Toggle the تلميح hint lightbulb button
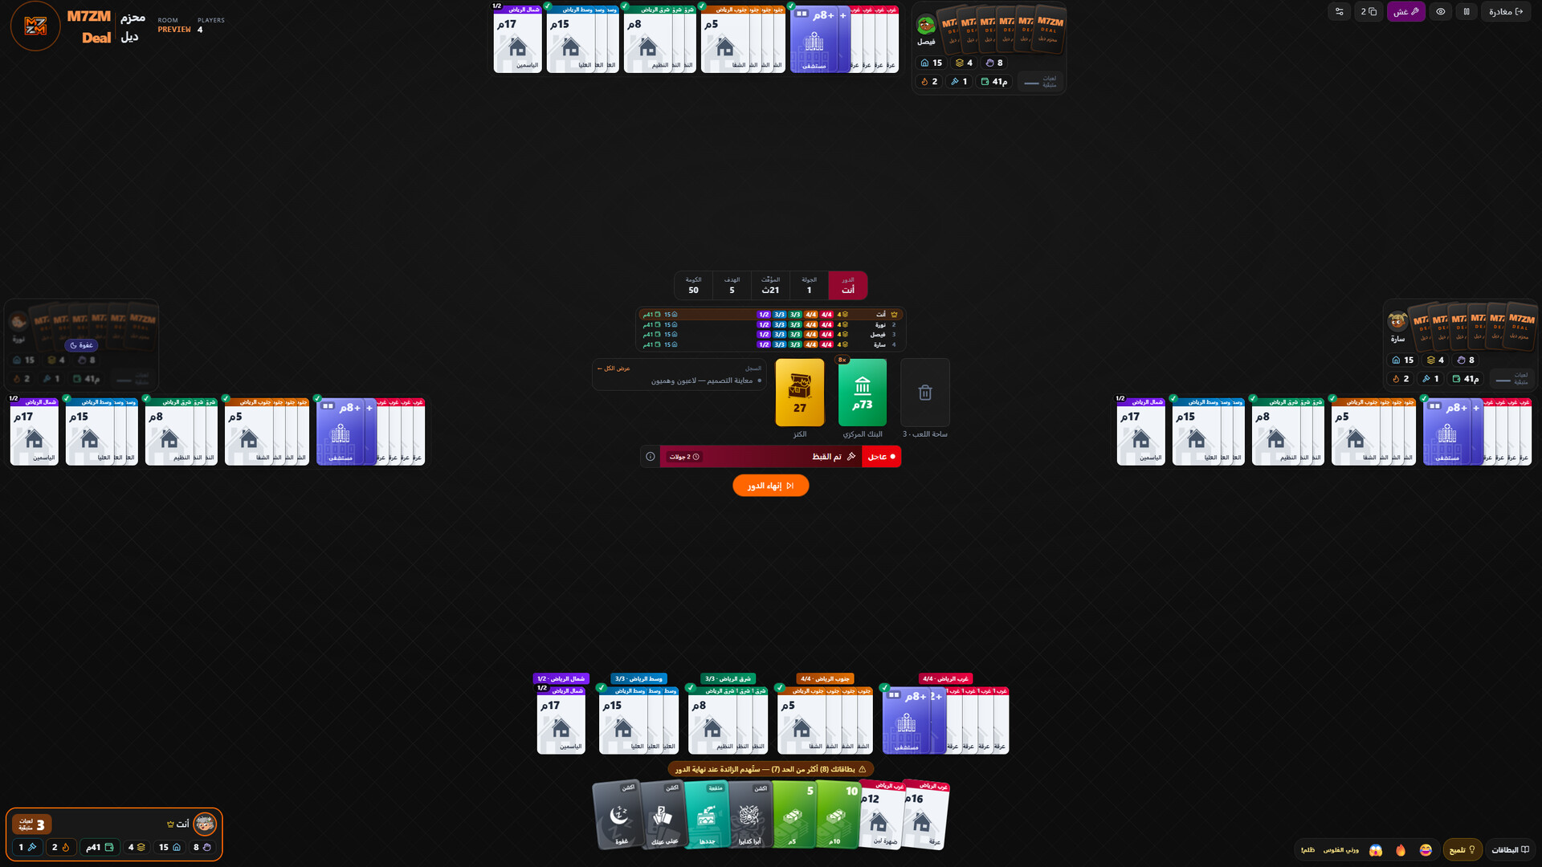1542x867 pixels. tap(1462, 849)
